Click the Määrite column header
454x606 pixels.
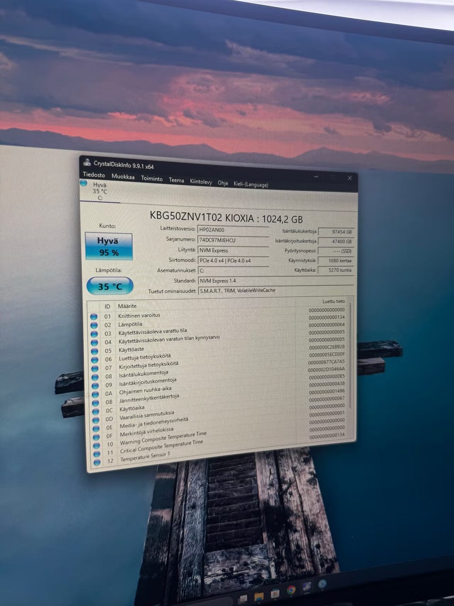point(127,306)
